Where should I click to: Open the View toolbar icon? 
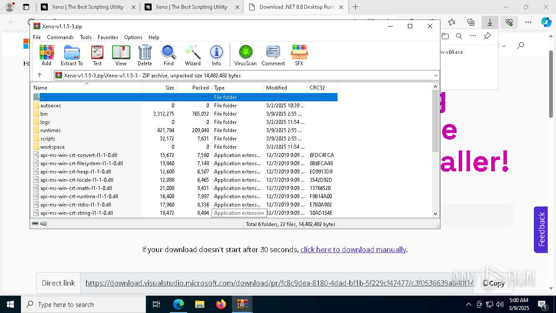click(x=121, y=55)
